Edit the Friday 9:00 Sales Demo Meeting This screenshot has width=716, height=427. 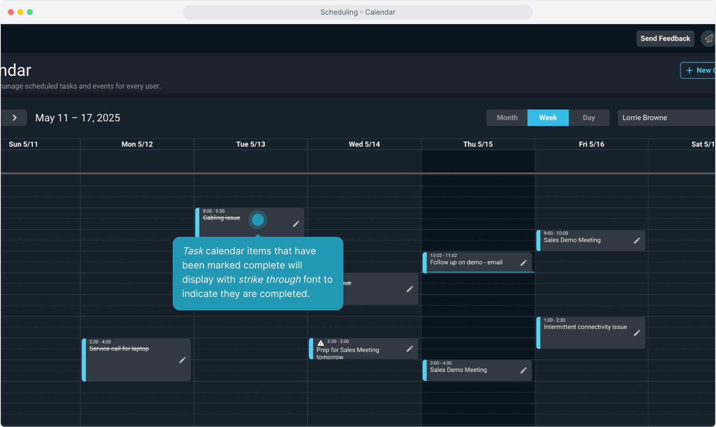coord(637,240)
